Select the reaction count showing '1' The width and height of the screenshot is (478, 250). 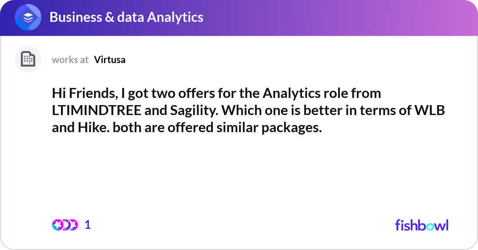click(x=88, y=225)
